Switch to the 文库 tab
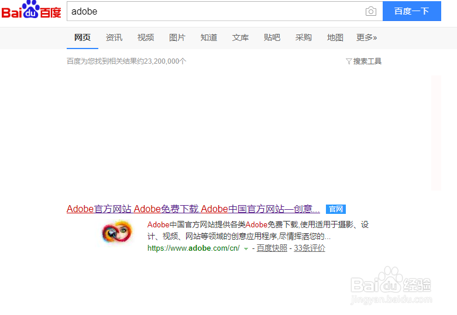The image size is (457, 315). click(x=240, y=37)
